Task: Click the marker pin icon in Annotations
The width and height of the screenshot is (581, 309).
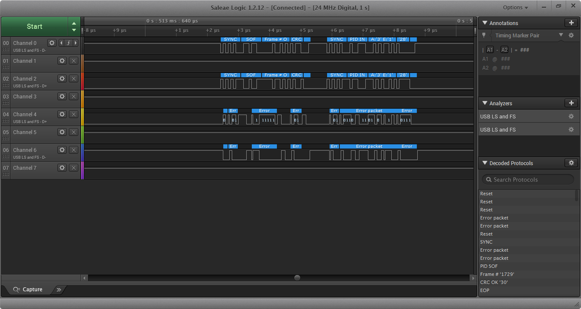Action: point(484,35)
